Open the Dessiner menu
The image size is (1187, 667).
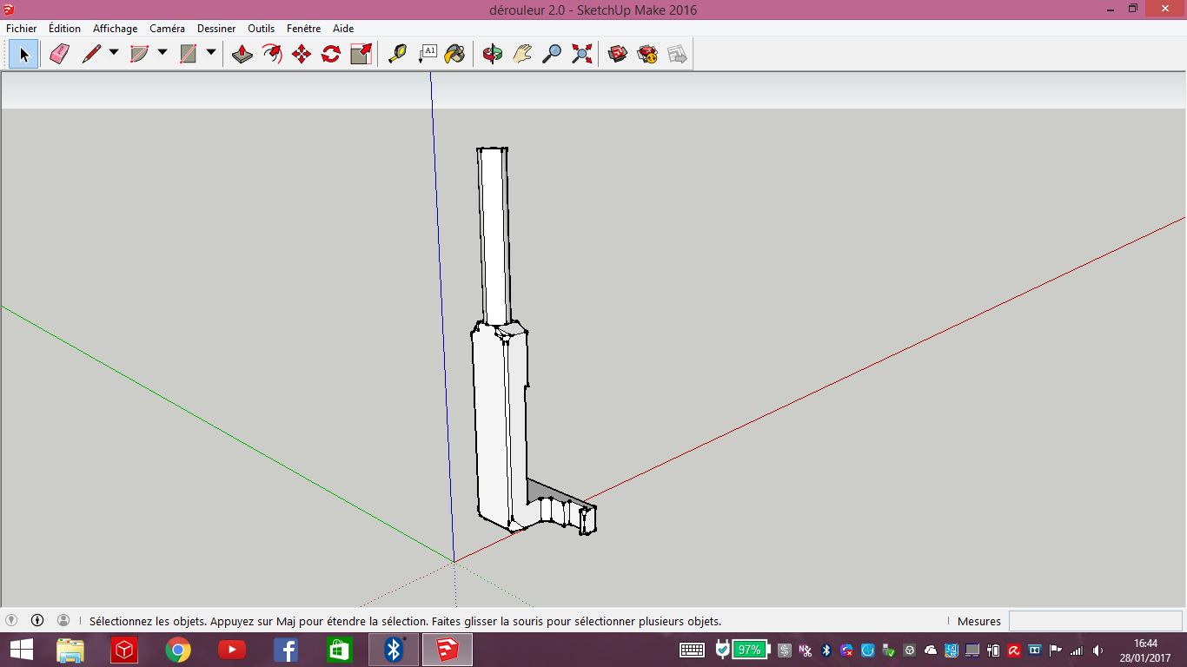pyautogui.click(x=216, y=29)
